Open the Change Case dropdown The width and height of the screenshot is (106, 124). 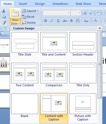87,21
